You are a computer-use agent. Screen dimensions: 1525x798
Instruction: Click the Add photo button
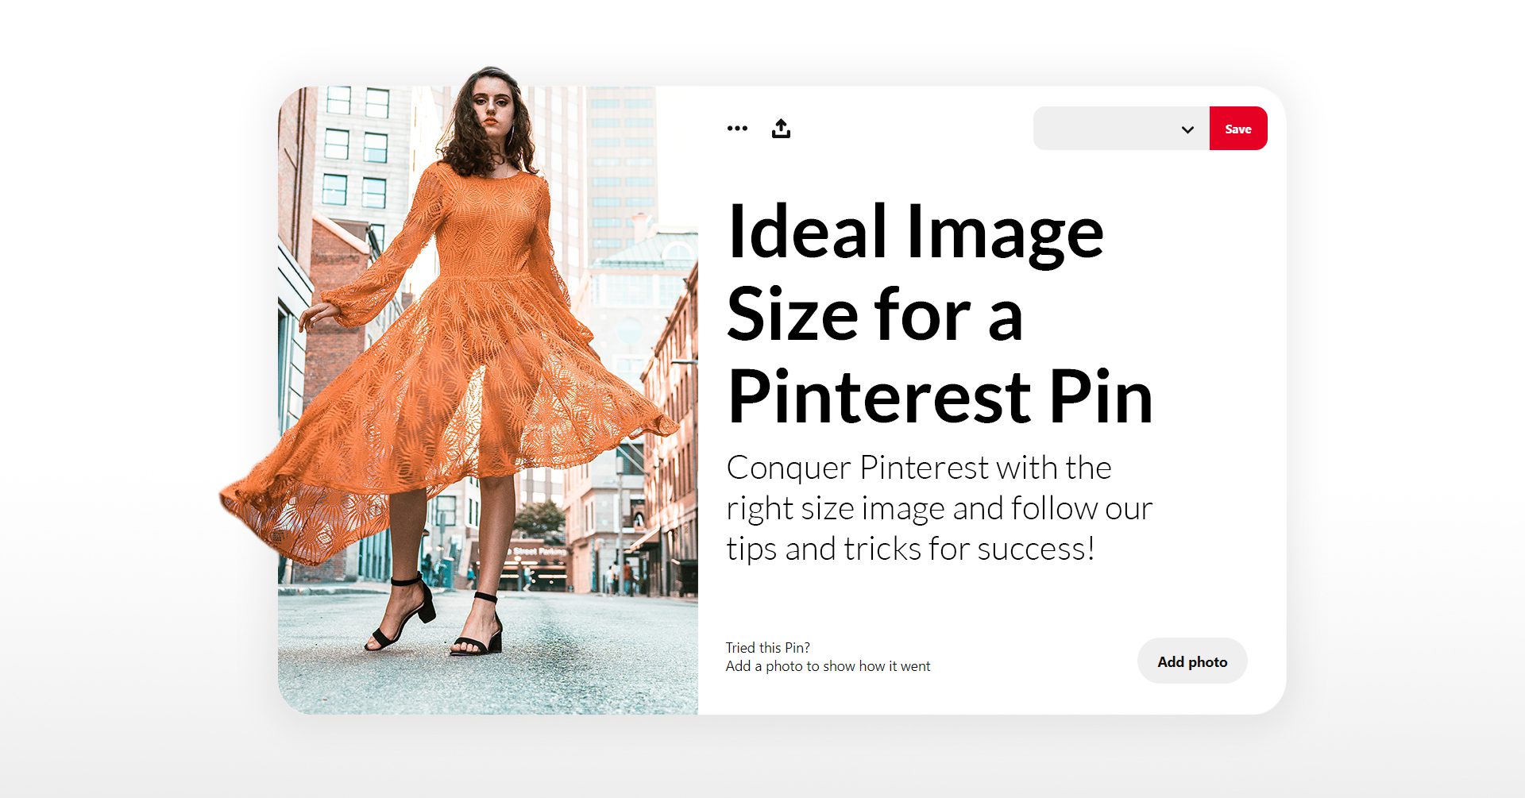1192,661
